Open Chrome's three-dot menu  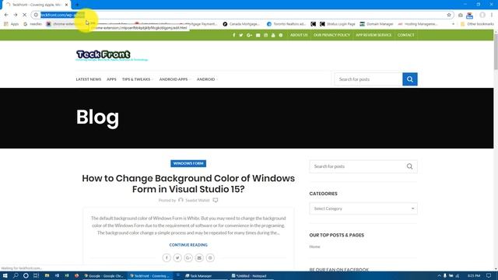pyautogui.click(x=492, y=15)
